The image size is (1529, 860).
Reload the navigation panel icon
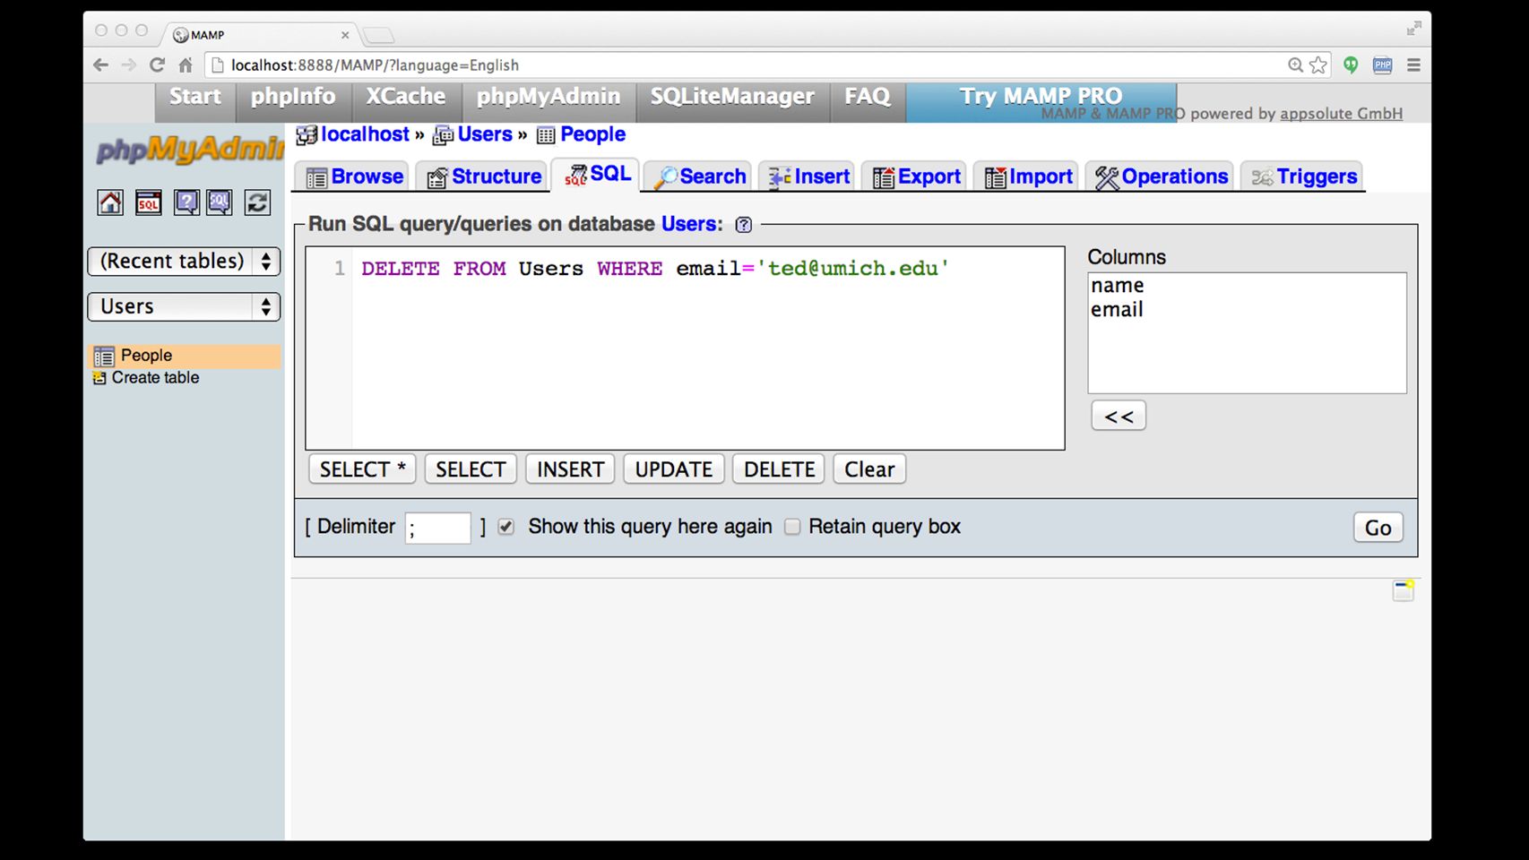[x=257, y=202]
